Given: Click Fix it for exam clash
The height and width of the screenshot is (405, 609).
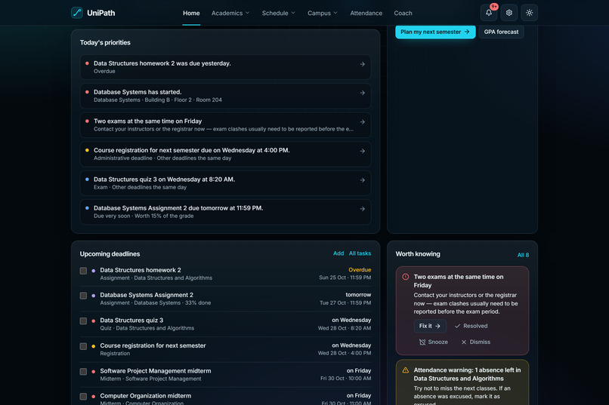Looking at the screenshot, I should (x=430, y=326).
